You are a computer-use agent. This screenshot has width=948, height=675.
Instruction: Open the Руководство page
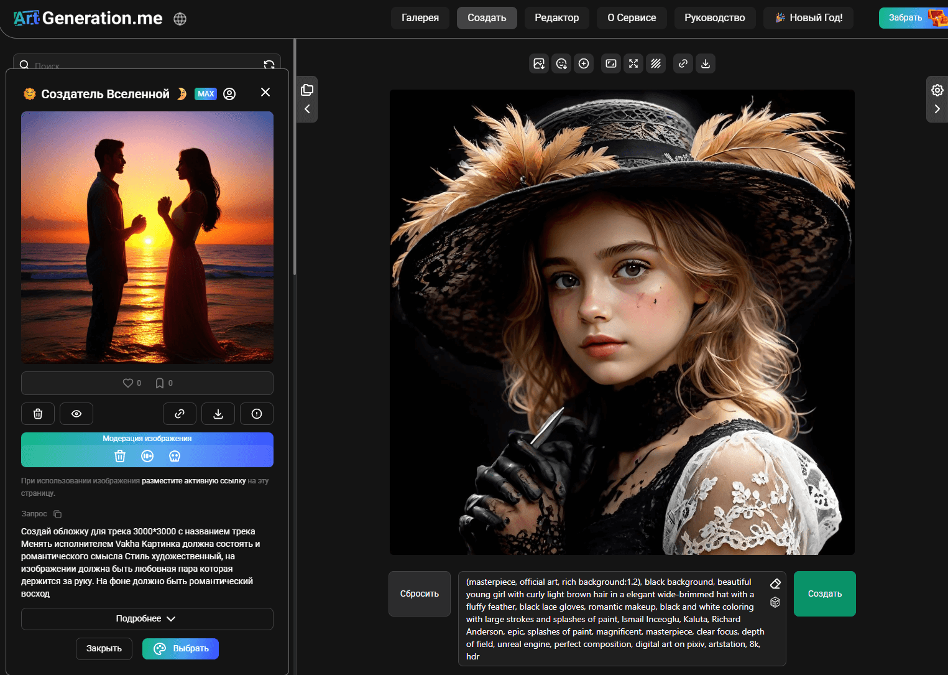[x=715, y=18]
